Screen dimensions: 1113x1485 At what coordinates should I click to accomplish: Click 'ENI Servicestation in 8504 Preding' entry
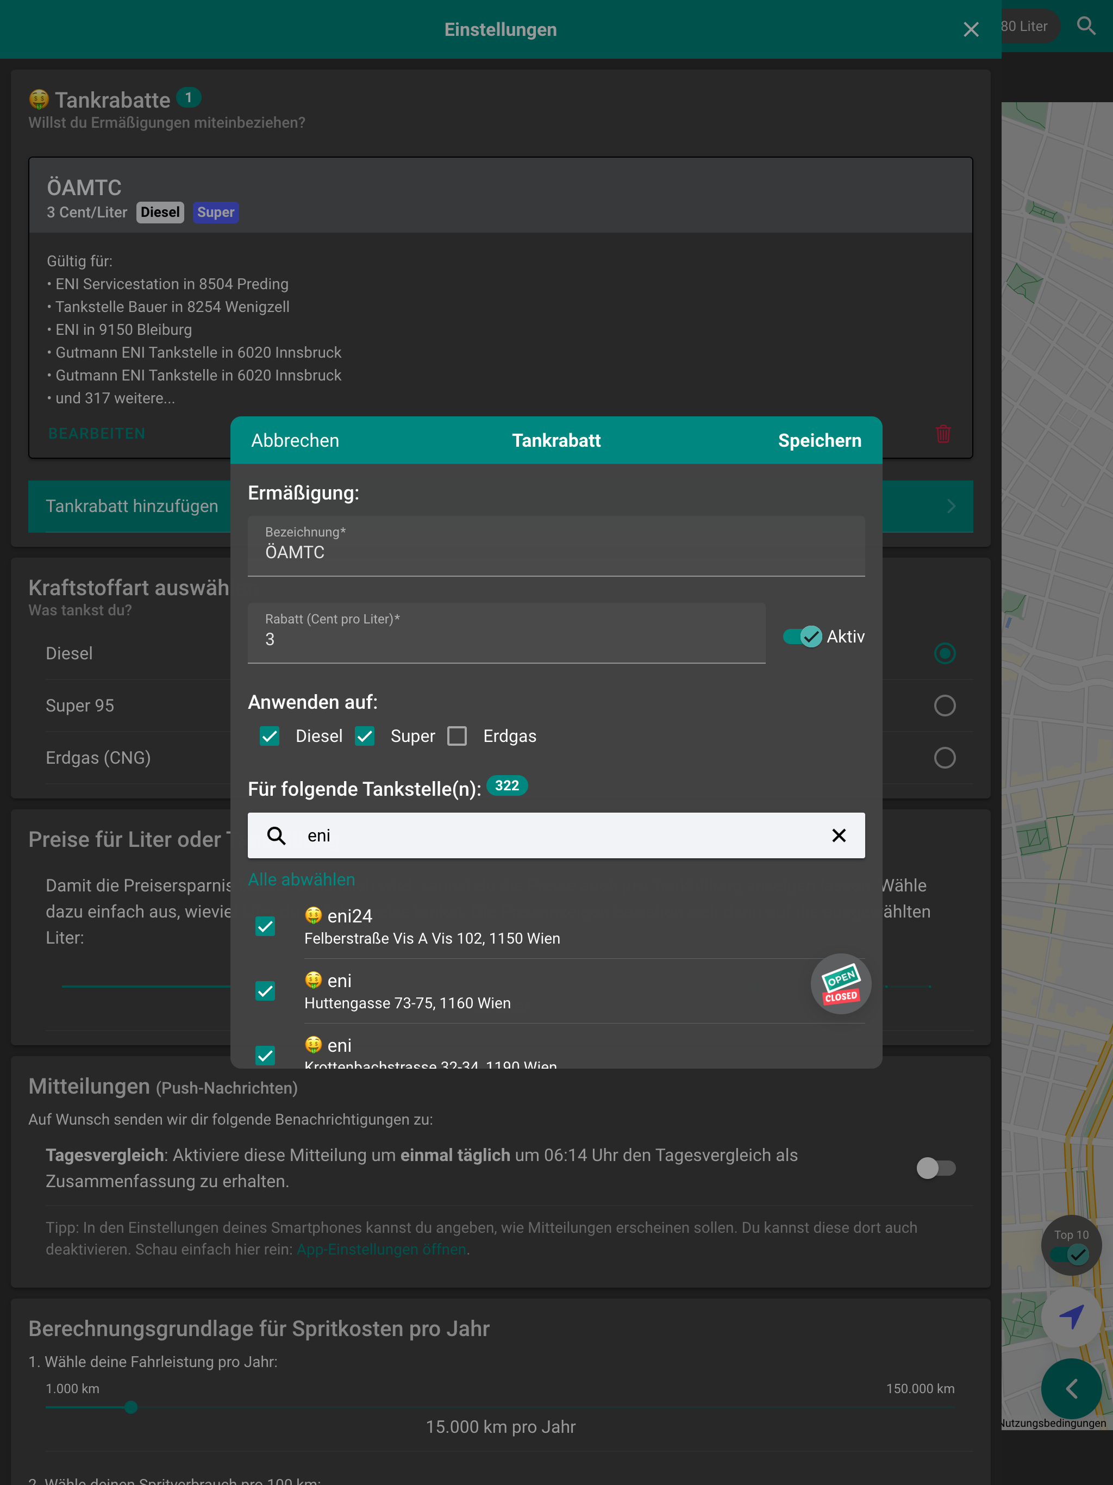point(172,284)
